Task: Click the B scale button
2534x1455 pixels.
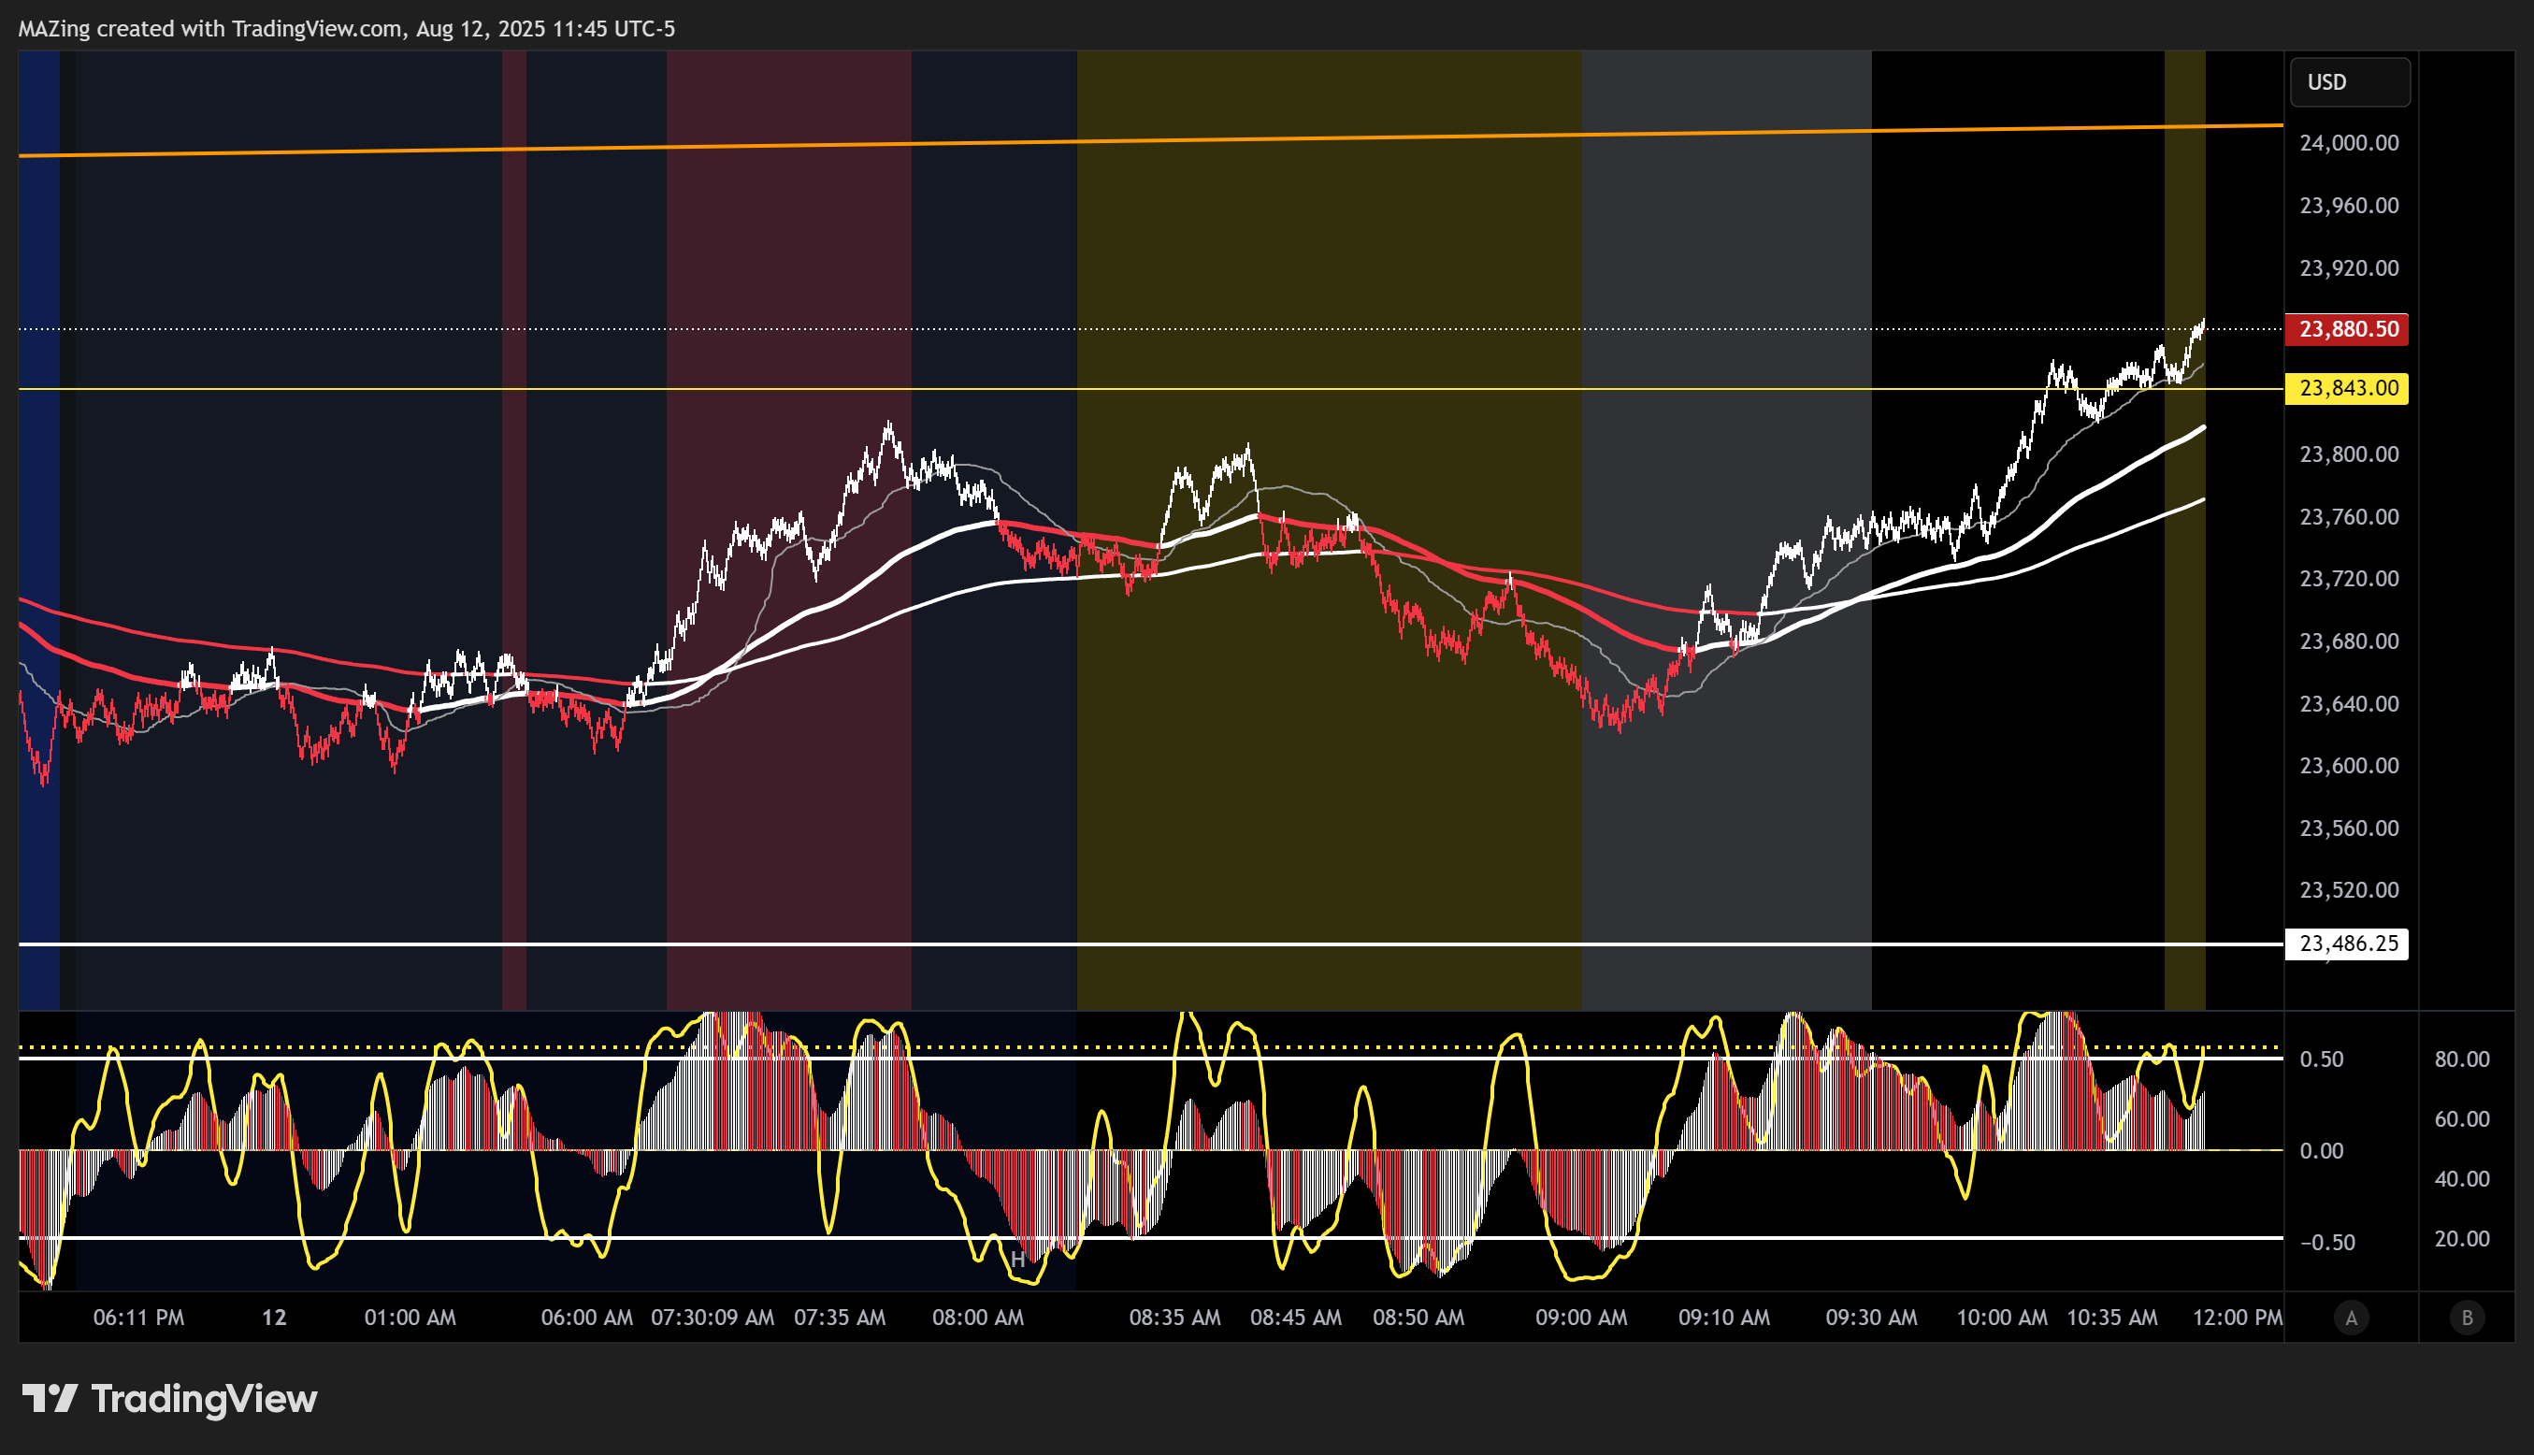Action: coord(2466,1318)
